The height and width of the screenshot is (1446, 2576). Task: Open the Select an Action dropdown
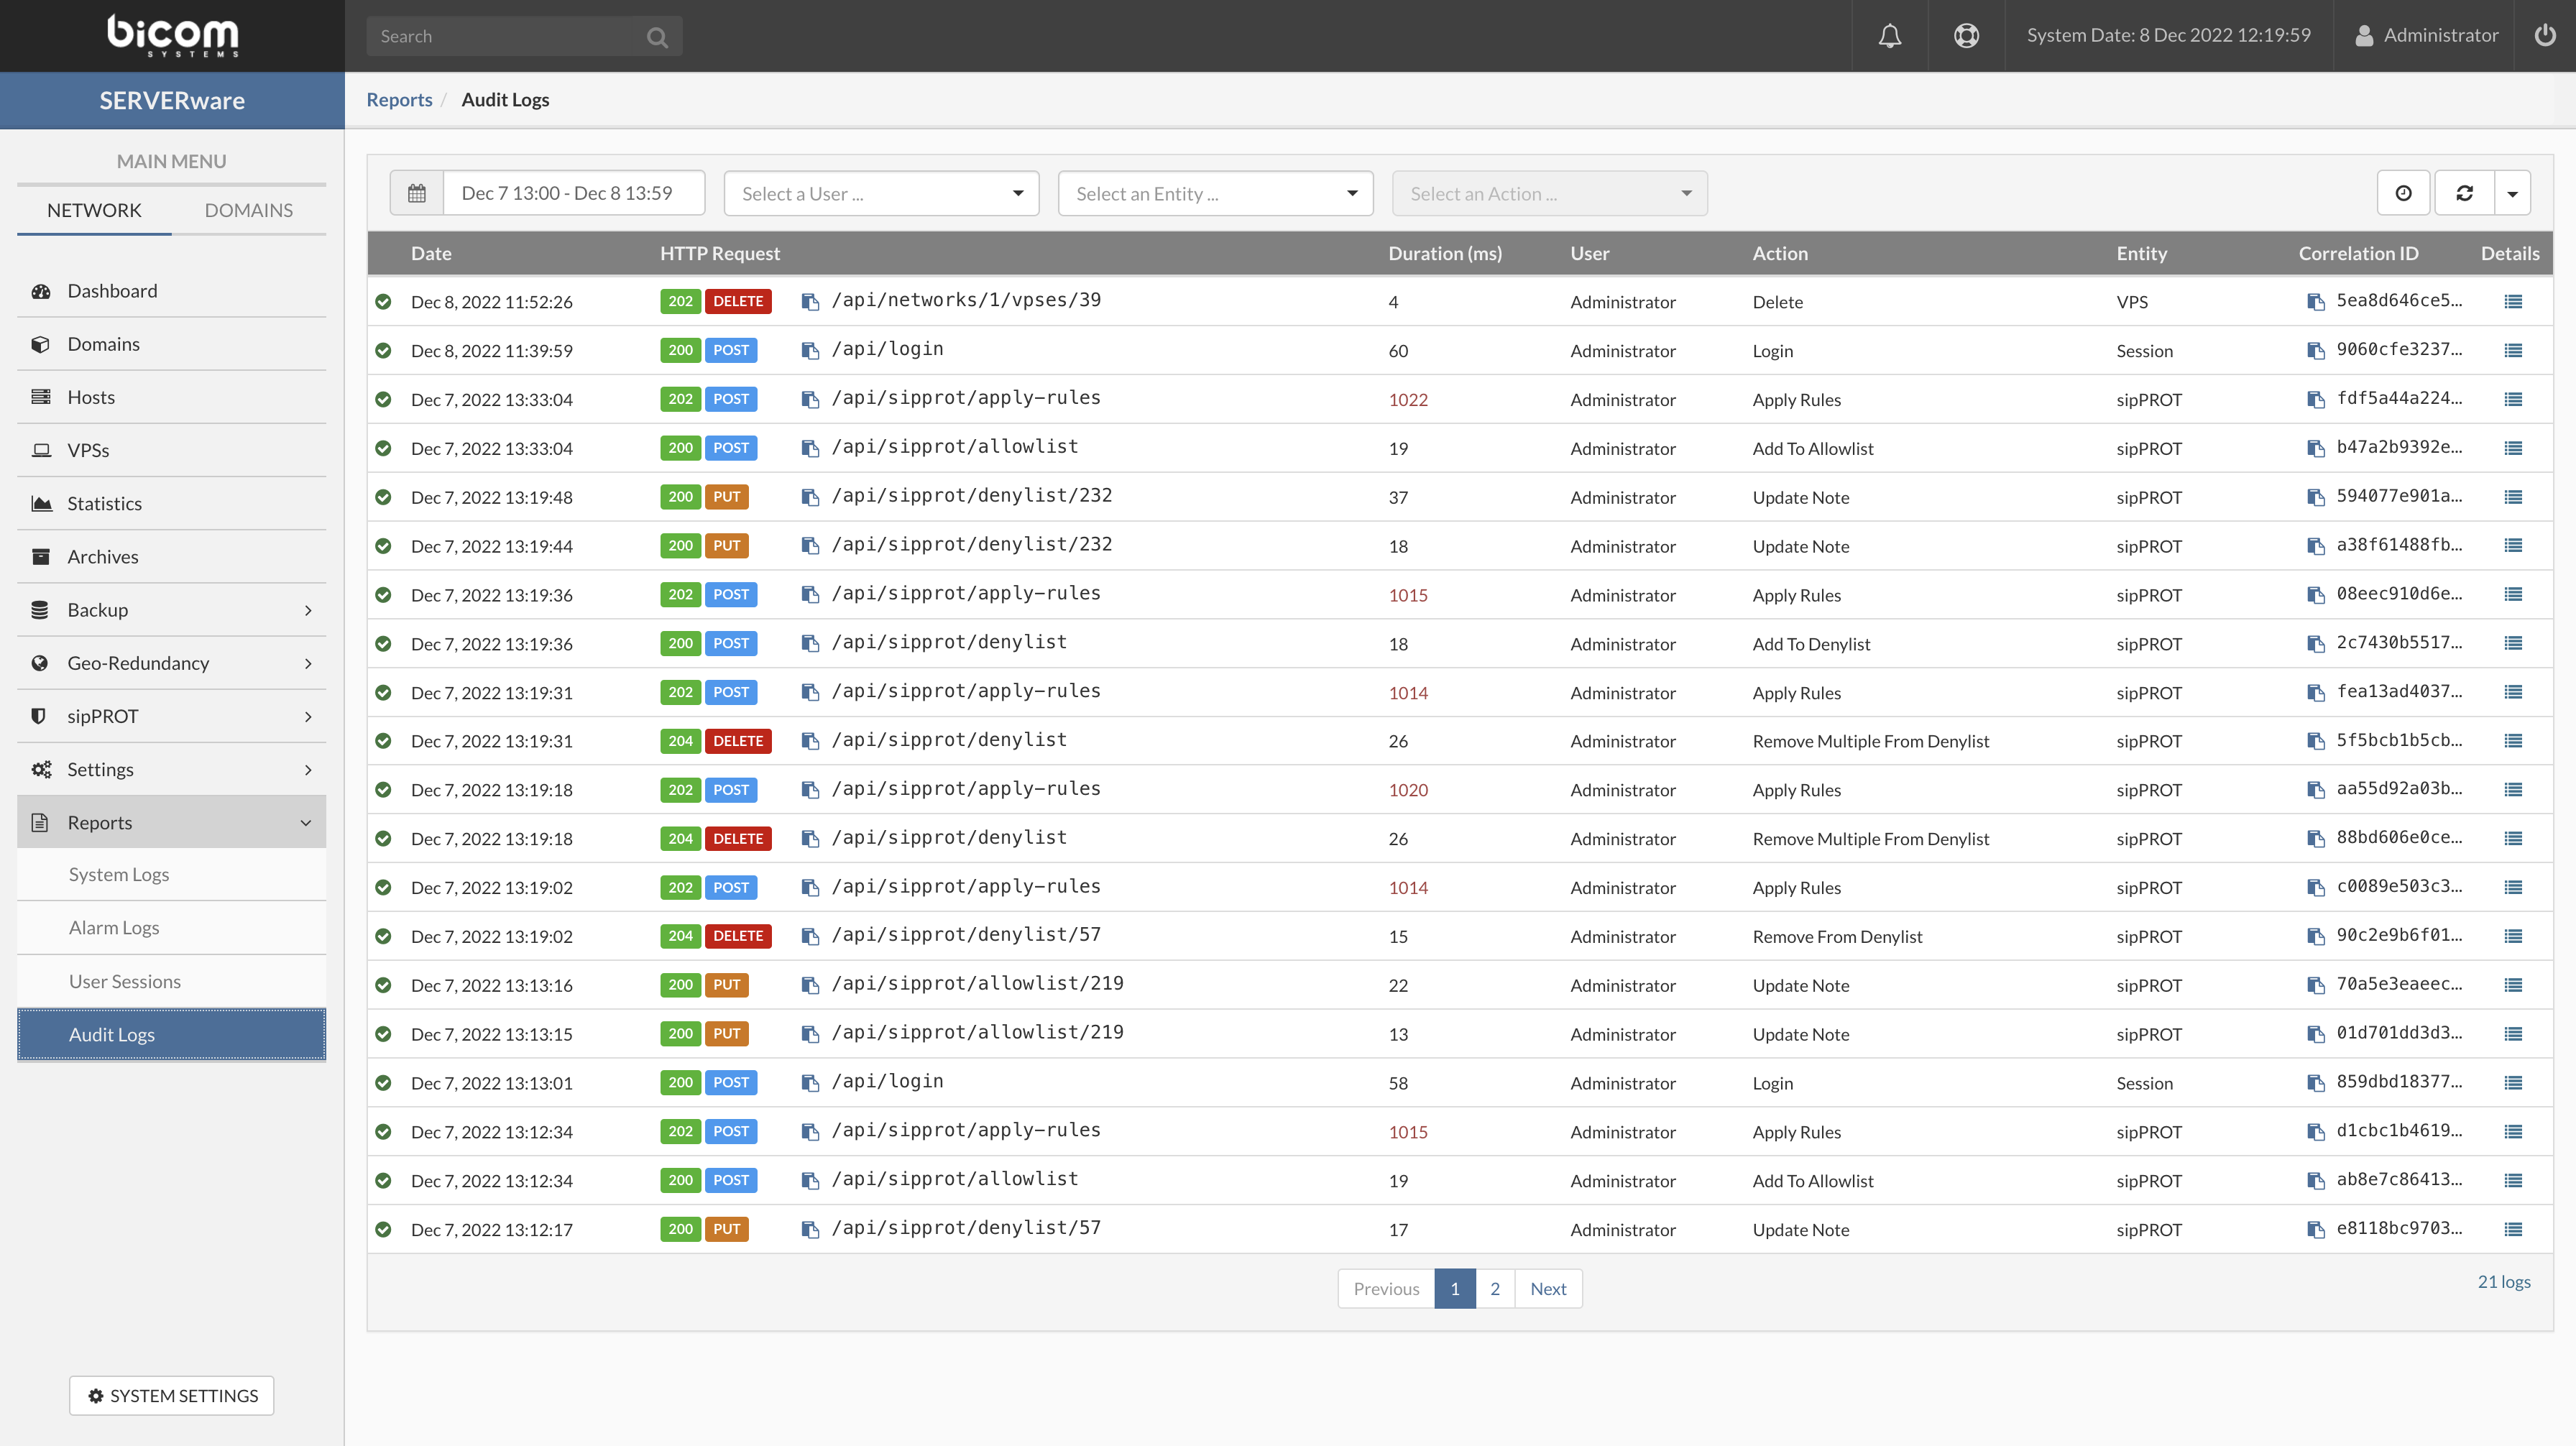tap(1549, 193)
